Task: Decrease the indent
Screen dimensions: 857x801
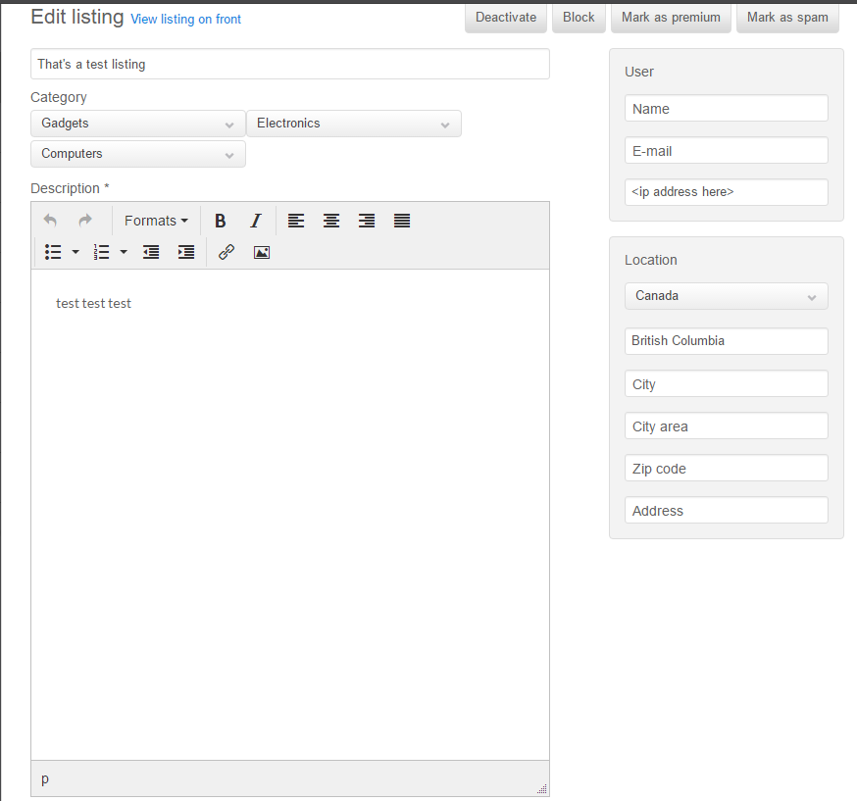Action: (151, 252)
